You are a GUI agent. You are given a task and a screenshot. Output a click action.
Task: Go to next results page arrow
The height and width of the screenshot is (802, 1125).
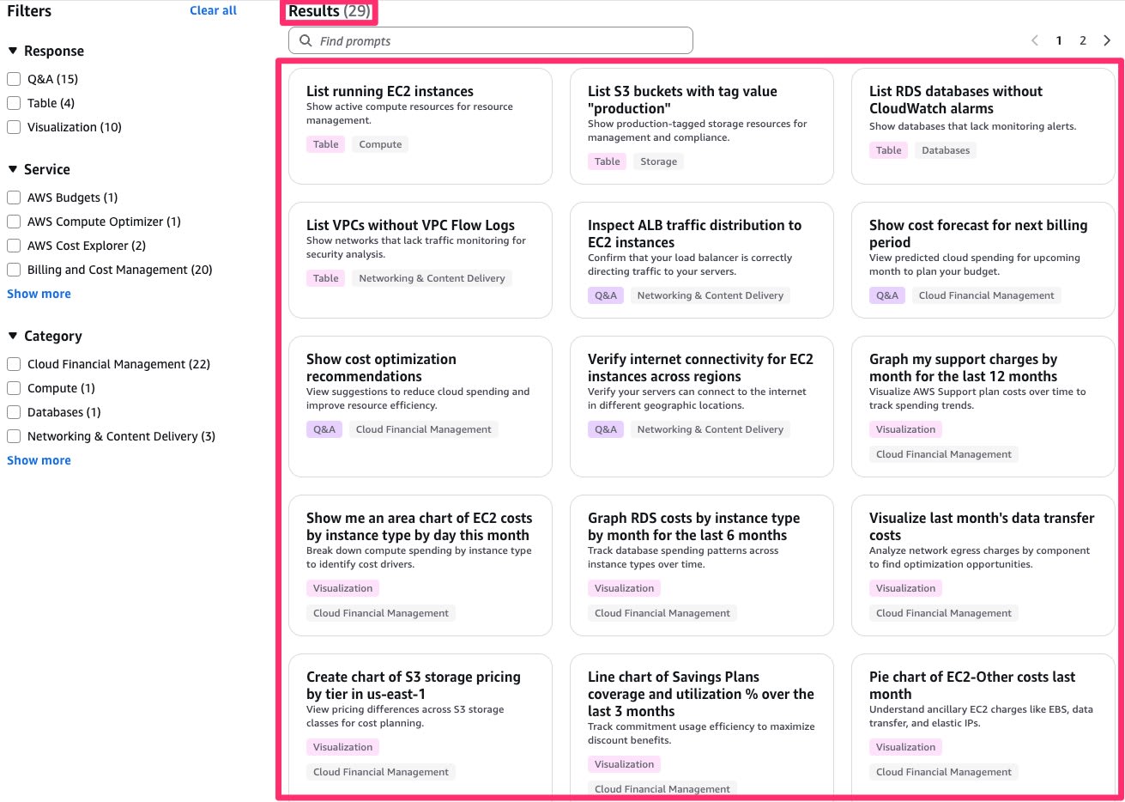coord(1107,40)
